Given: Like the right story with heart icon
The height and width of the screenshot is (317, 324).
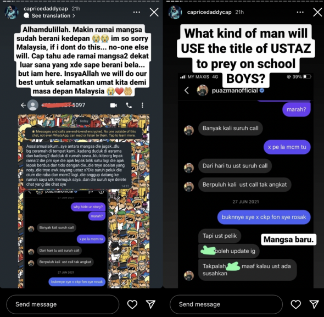Looking at the screenshot, I should [295, 304].
